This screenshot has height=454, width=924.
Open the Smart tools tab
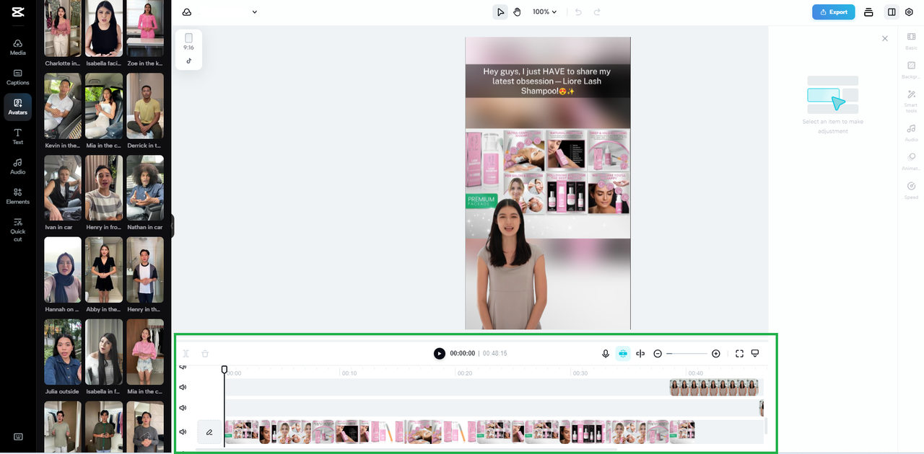[911, 101]
